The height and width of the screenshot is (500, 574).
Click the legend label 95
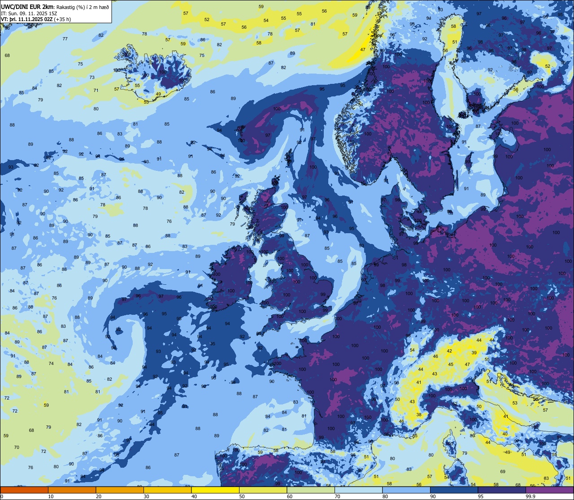(x=481, y=496)
